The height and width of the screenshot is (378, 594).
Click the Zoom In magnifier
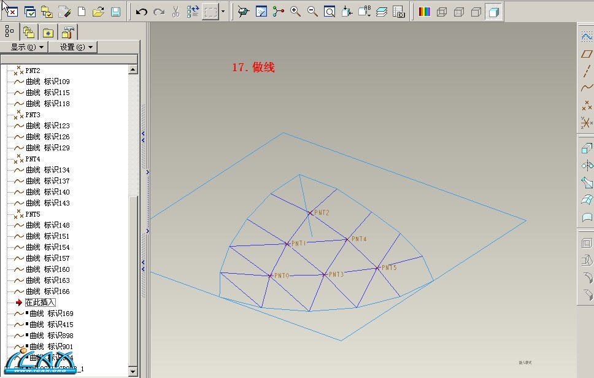[295, 12]
